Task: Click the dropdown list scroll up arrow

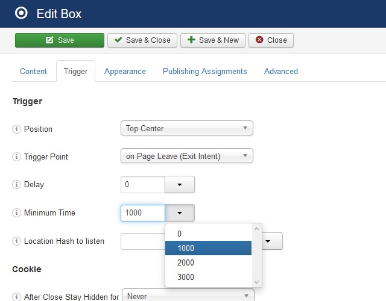Action: 256,229
